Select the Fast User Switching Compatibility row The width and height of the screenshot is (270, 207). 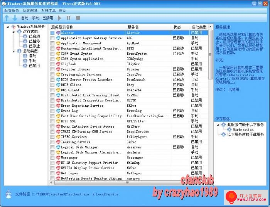click(129, 116)
